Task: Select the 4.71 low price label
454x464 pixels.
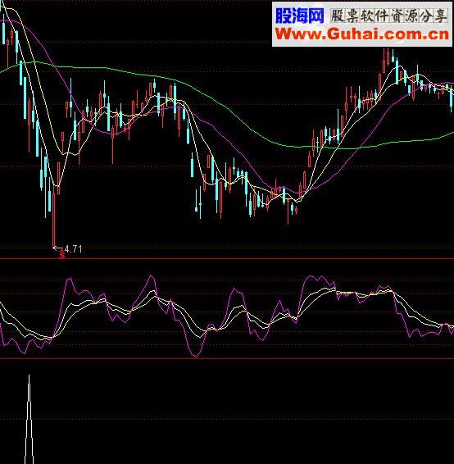Action: (73, 249)
